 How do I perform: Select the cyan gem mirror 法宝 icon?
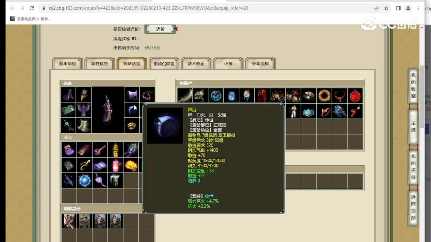[131, 150]
